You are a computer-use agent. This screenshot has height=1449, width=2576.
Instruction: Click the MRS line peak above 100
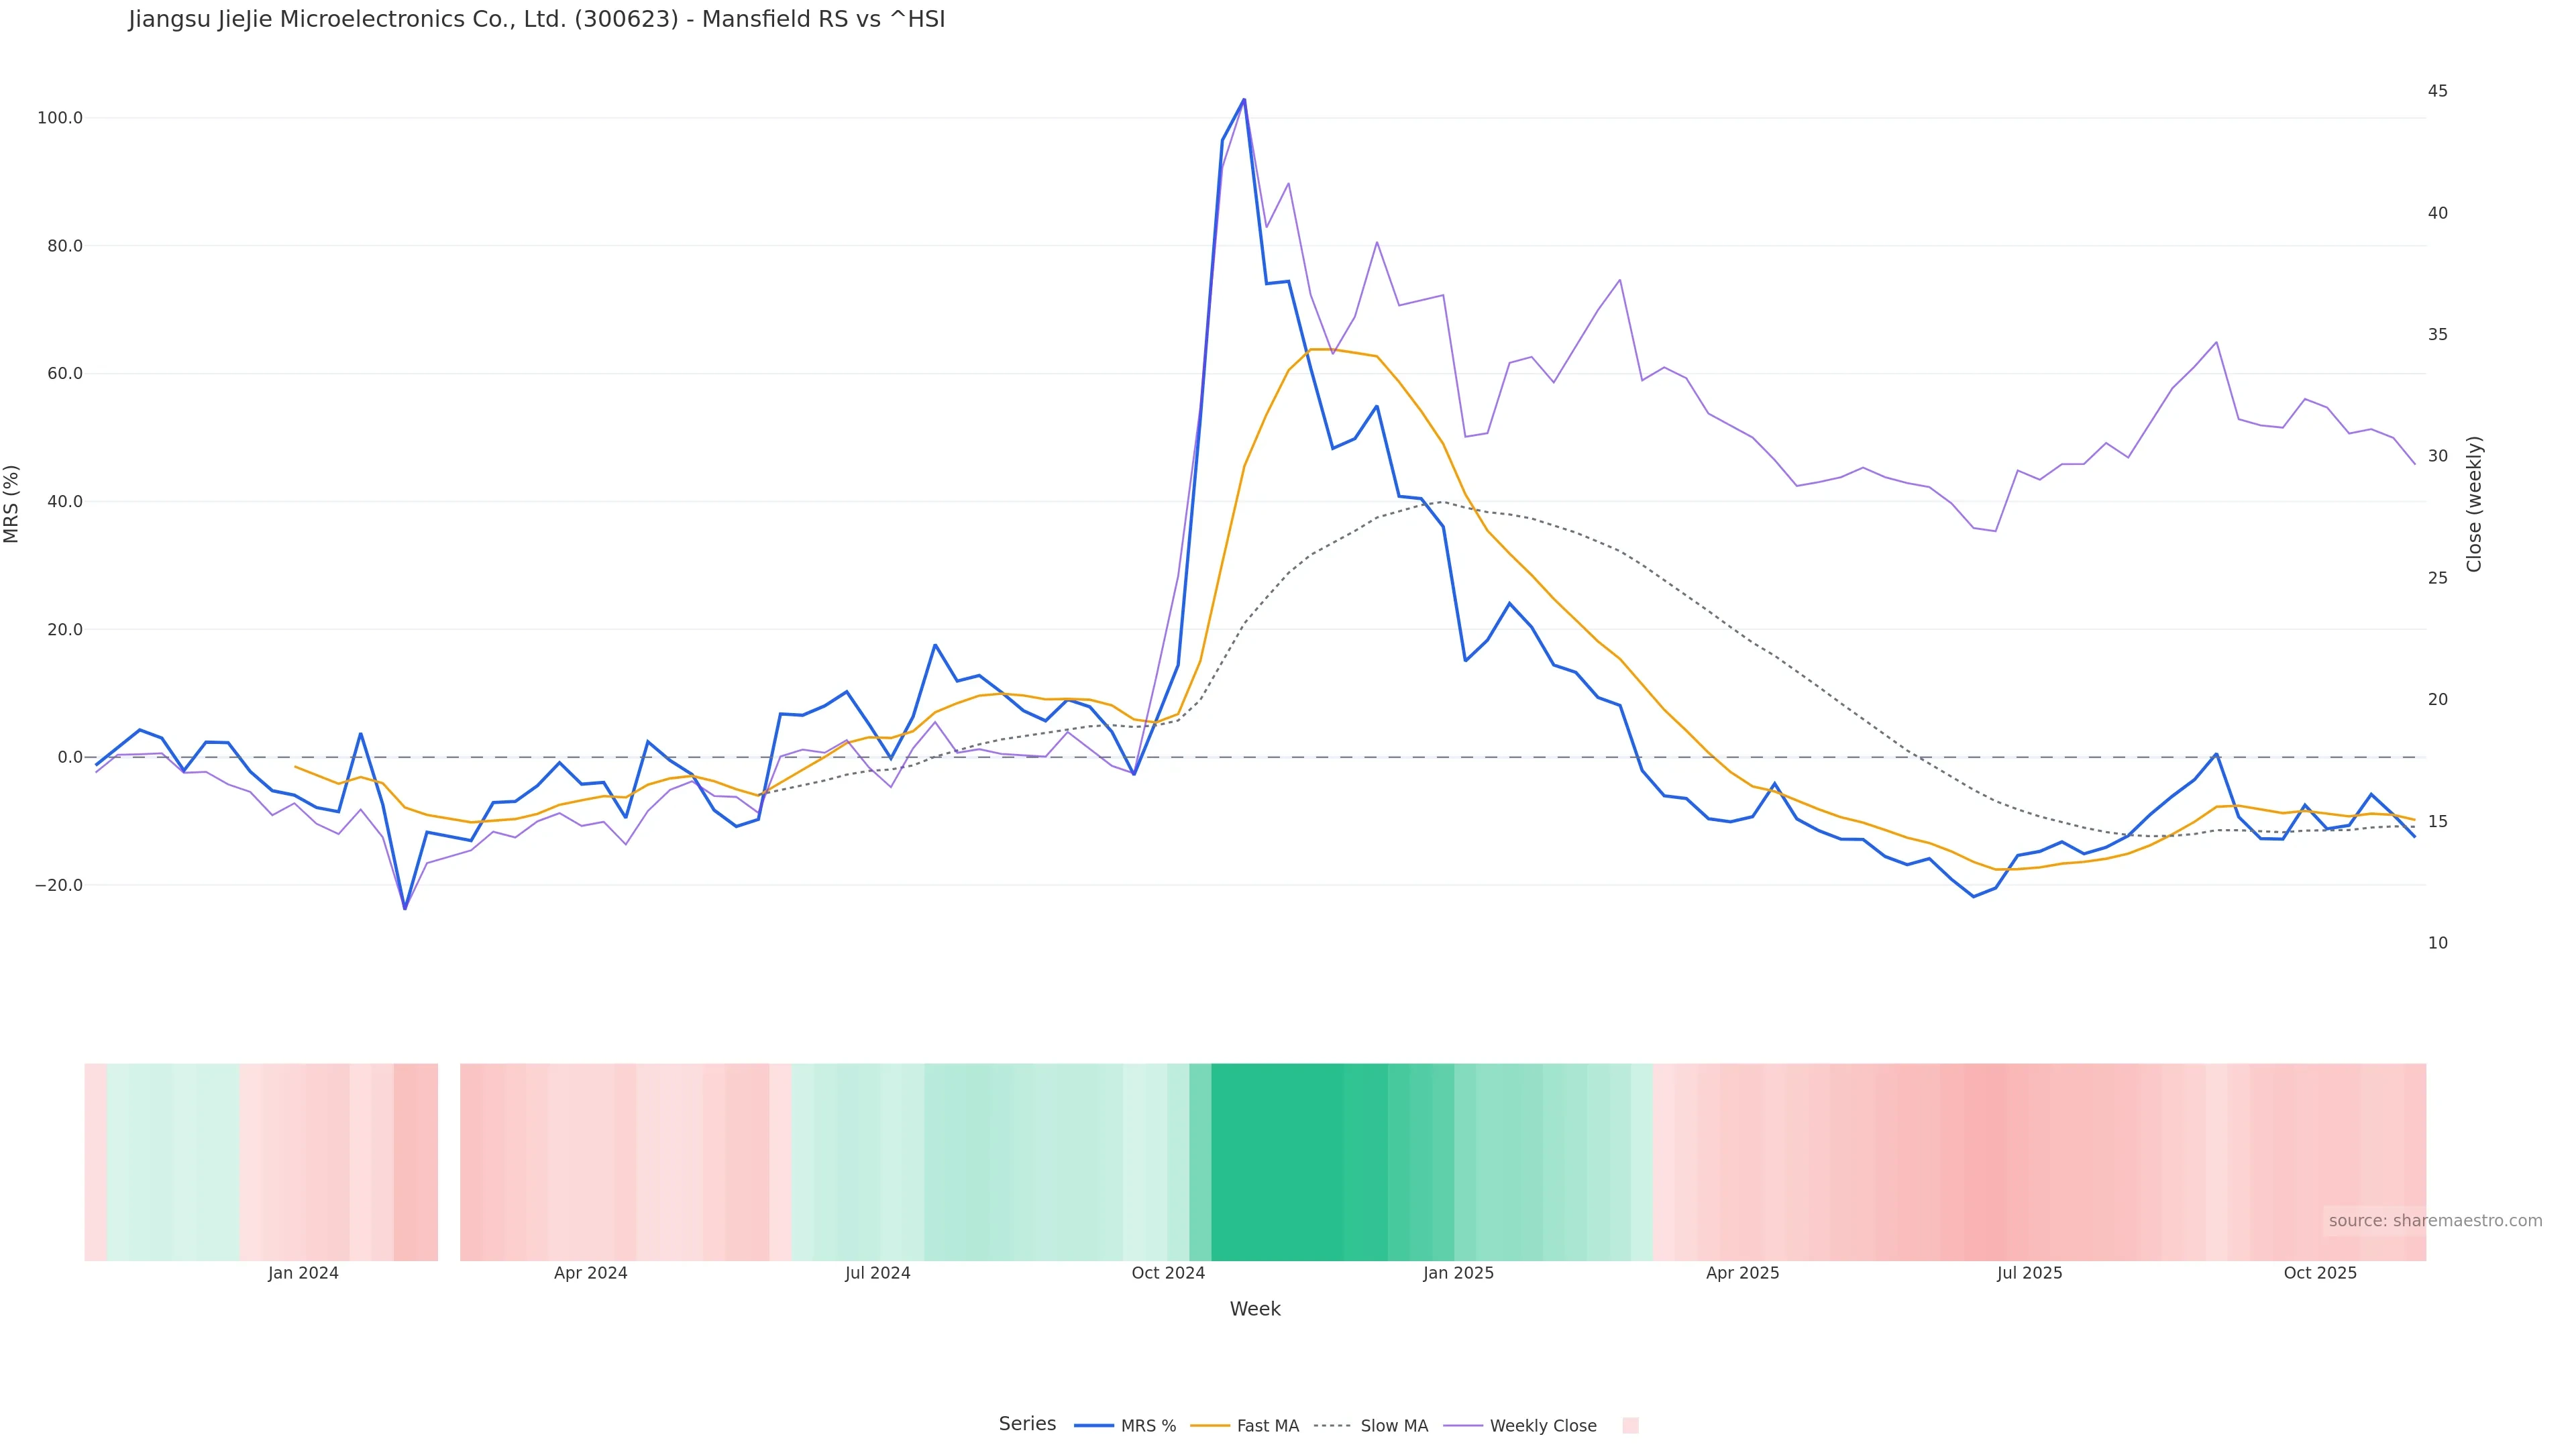(x=1244, y=100)
